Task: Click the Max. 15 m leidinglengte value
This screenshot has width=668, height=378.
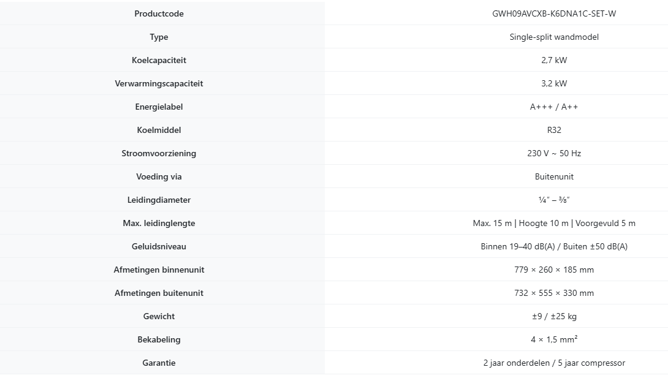Action: 554,223
